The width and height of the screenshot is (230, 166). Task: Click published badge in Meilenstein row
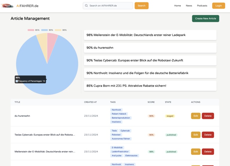[x=171, y=152]
